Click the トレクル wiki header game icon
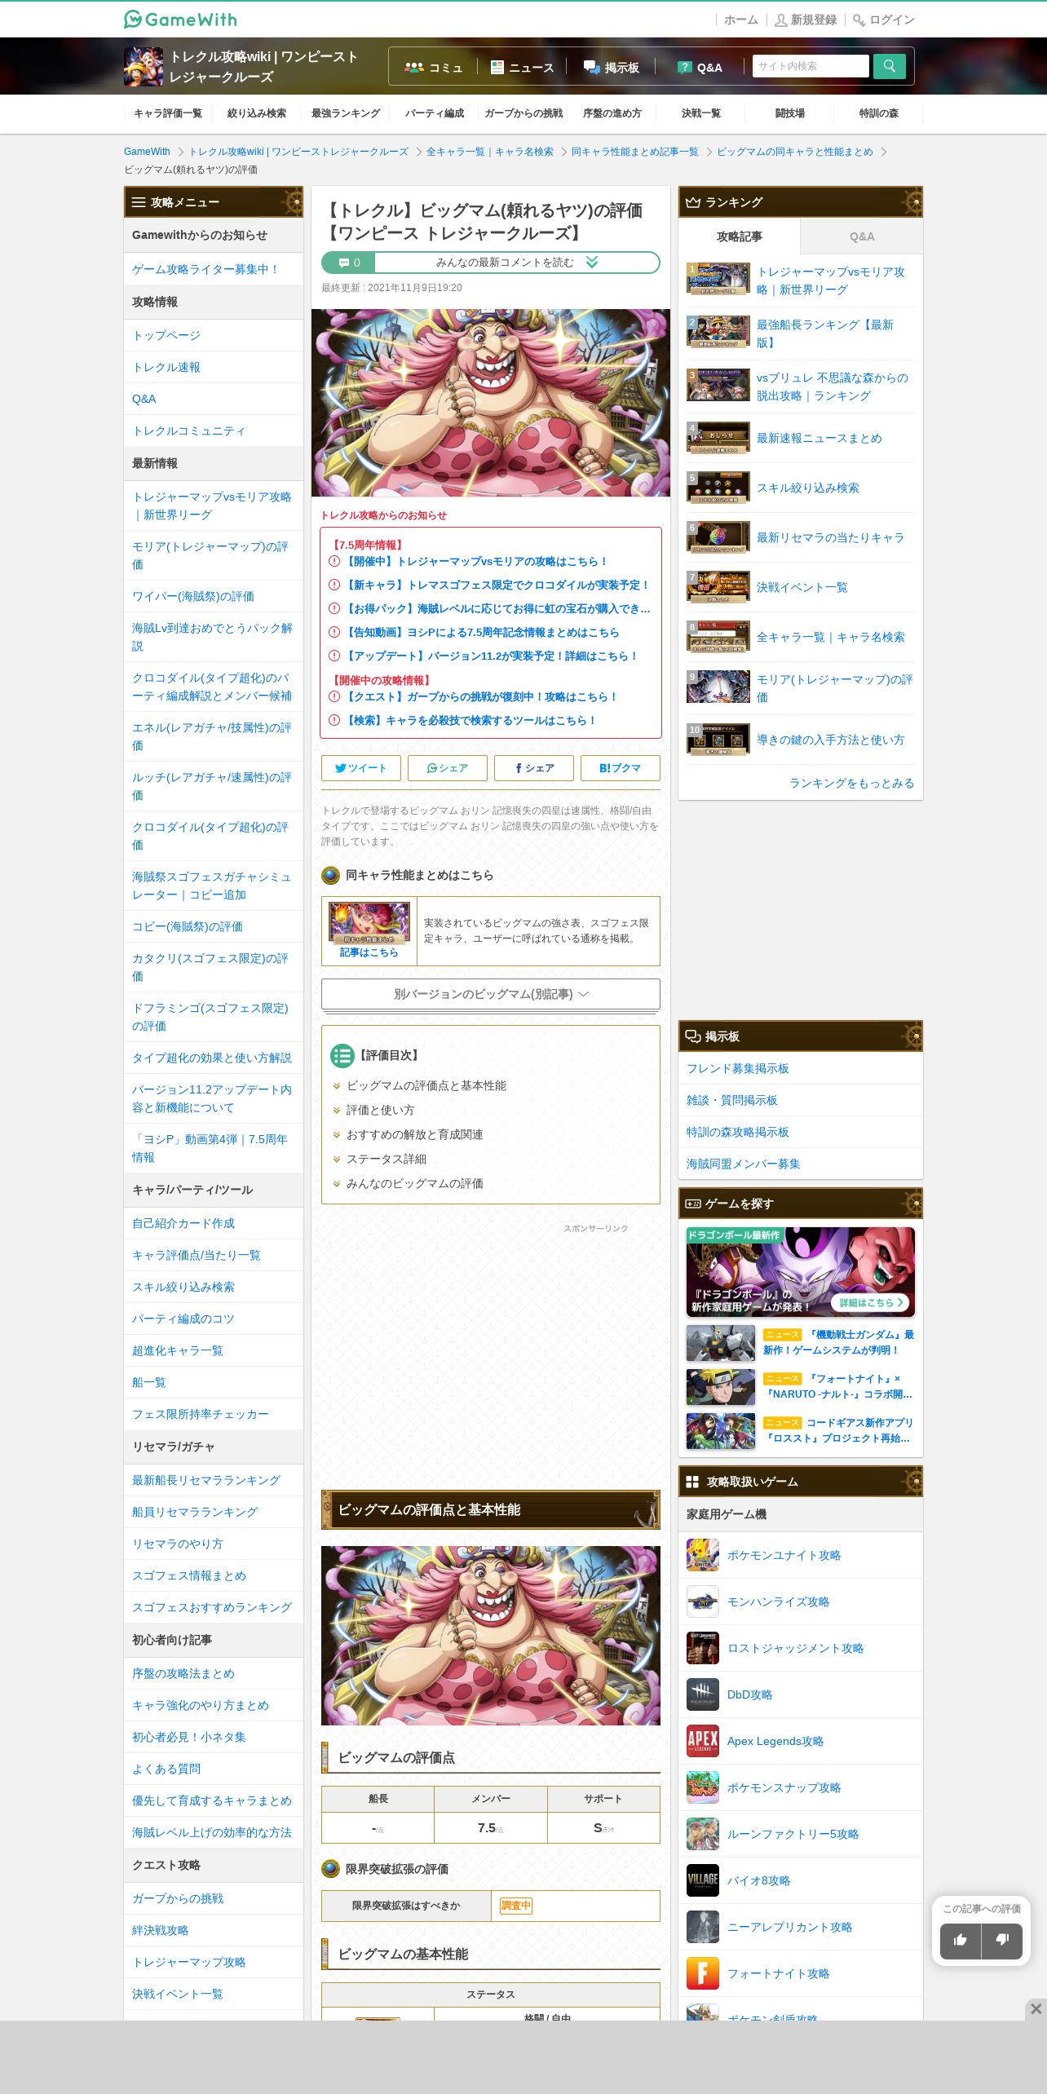Image resolution: width=1047 pixels, height=2094 pixels. pos(144,66)
